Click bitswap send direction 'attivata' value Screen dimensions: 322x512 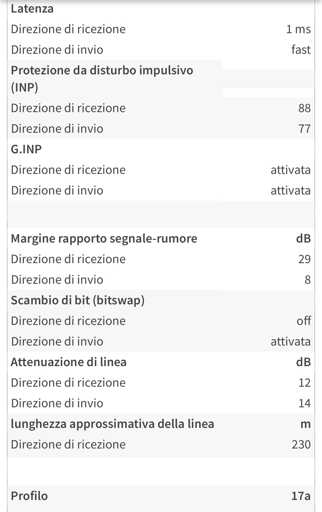291,342
